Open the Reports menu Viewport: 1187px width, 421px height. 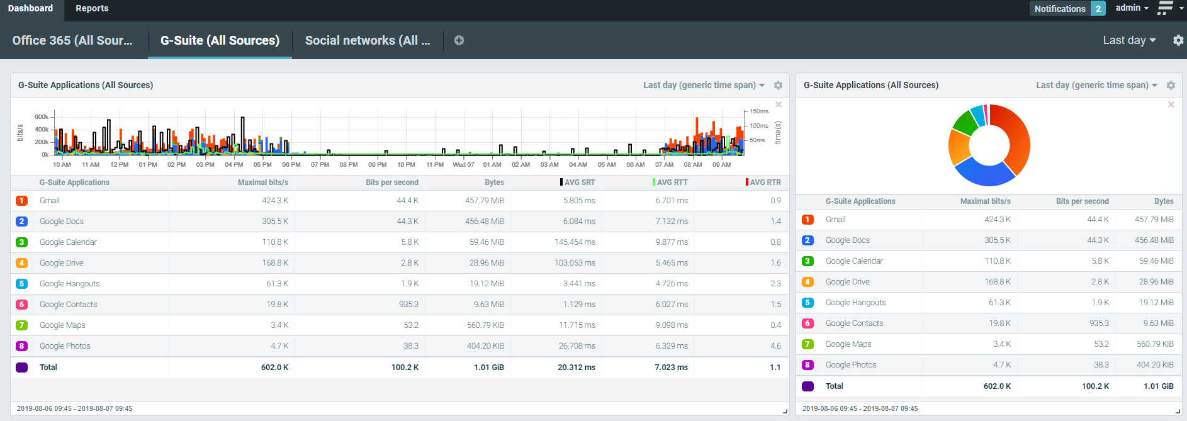click(x=92, y=8)
